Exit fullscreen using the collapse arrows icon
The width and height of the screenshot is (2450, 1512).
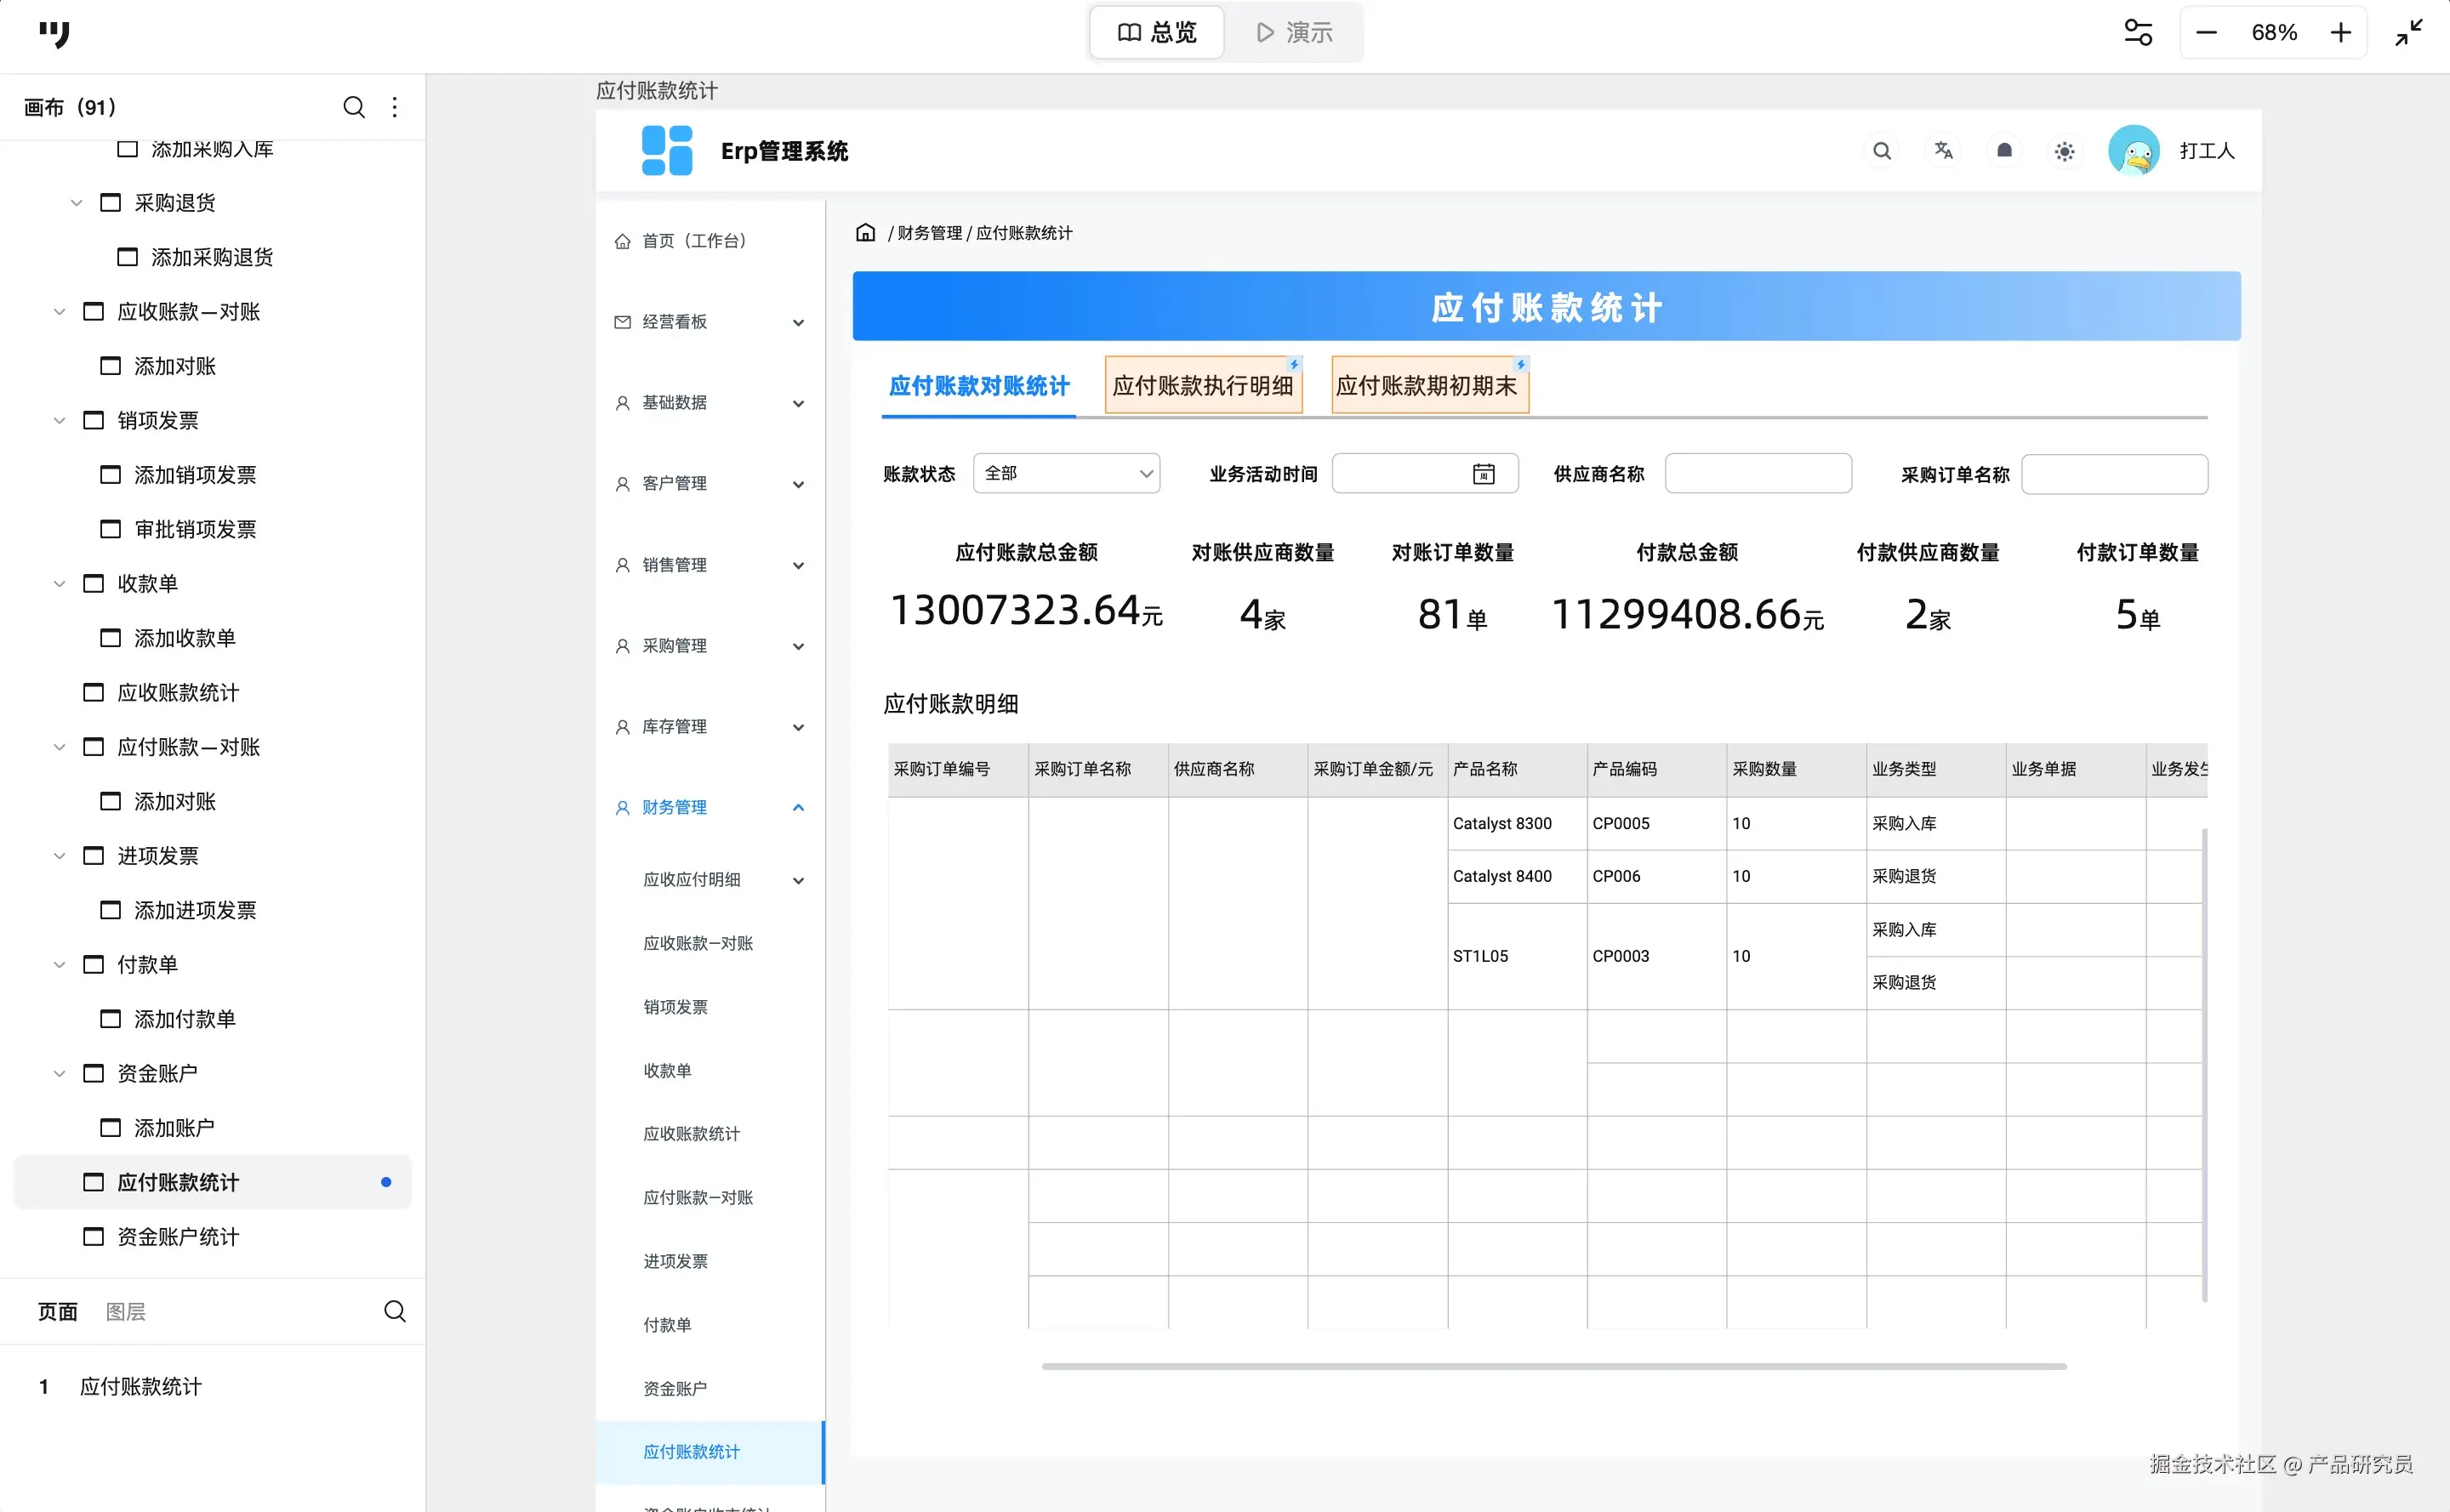click(x=2409, y=33)
